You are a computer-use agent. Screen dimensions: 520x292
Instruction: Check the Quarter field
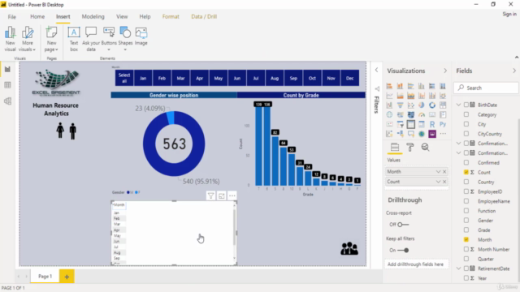(x=466, y=259)
